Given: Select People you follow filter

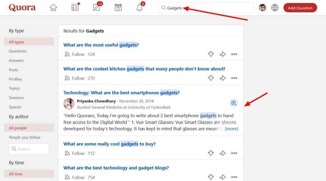Looking at the screenshot, I should coord(25,137).
